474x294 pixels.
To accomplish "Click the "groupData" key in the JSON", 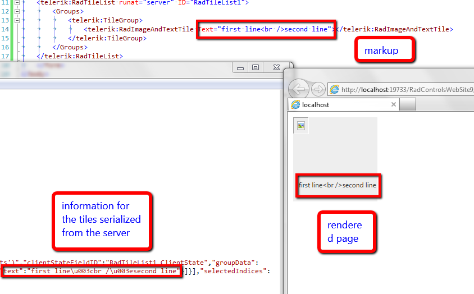I will click(x=233, y=263).
